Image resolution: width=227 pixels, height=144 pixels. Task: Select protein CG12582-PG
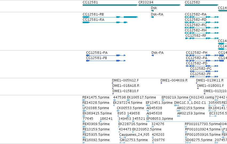(x=204, y=71)
